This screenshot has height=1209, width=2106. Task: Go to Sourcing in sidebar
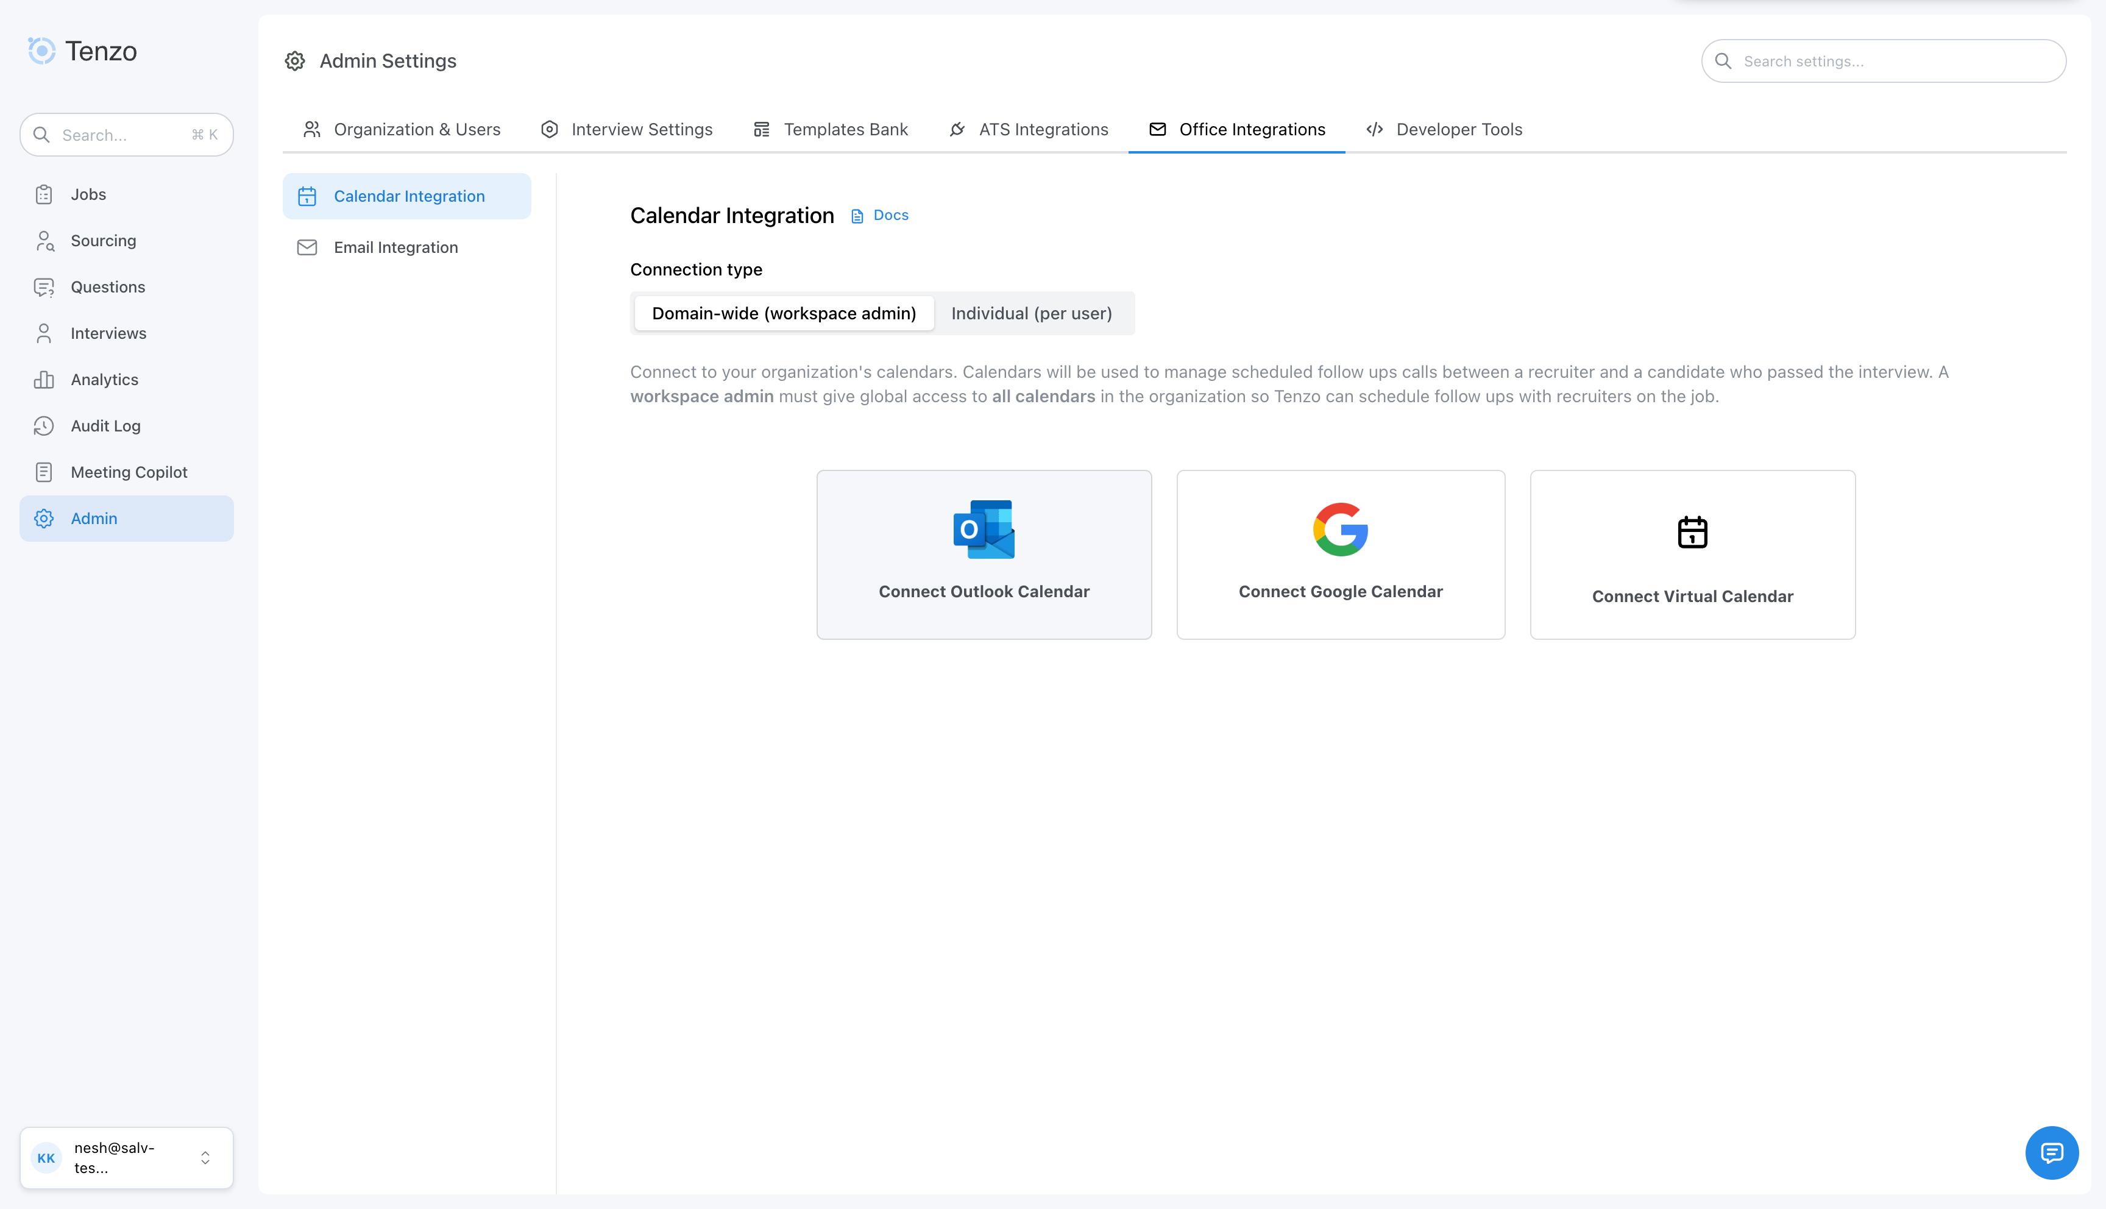(126, 241)
